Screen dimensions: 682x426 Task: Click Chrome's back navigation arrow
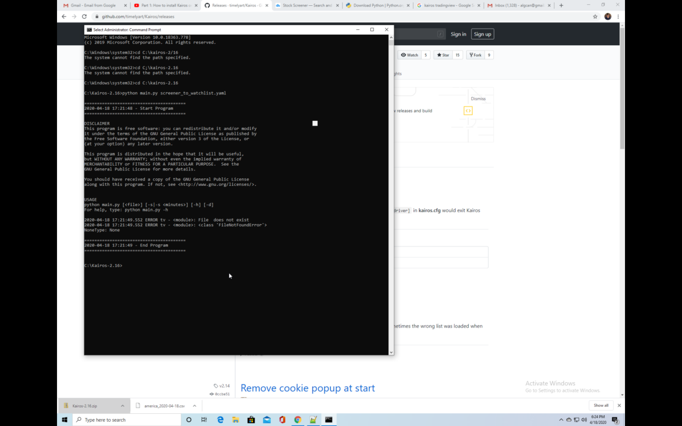click(64, 17)
